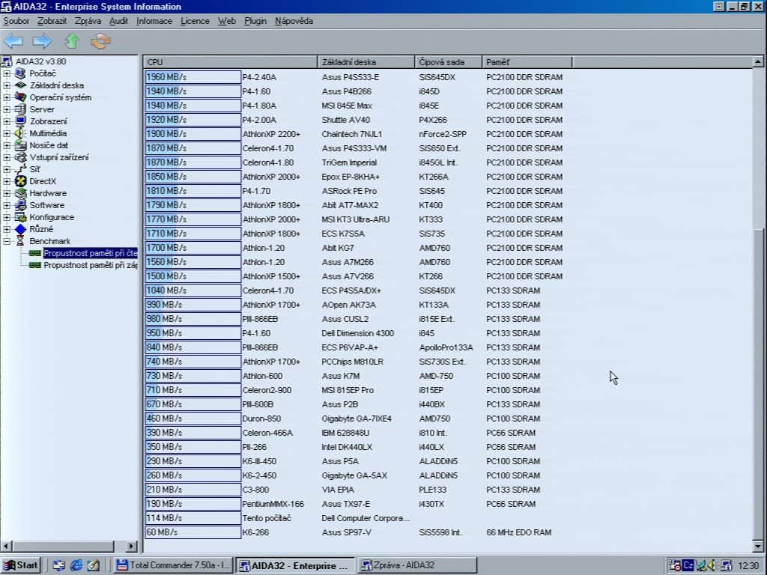The height and width of the screenshot is (575, 767).
Task: Expand the Počítač tree node
Action: [7, 73]
